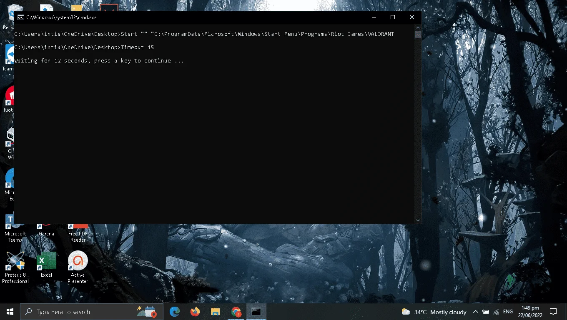This screenshot has height=320, width=567.
Task: Select the Microsoft Edge desktop shortcut
Action: 9,185
